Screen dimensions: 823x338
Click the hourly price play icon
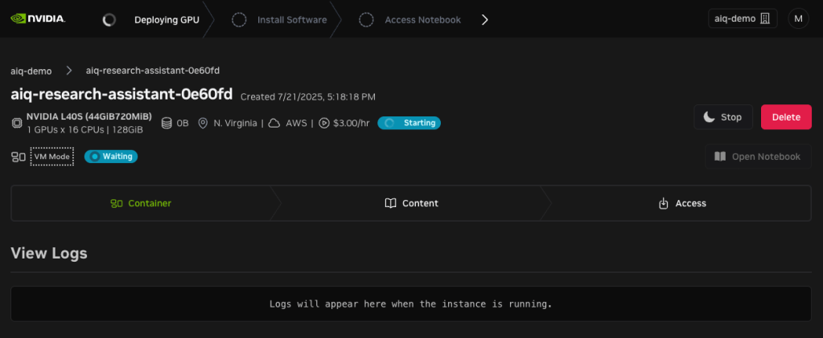pyautogui.click(x=324, y=123)
